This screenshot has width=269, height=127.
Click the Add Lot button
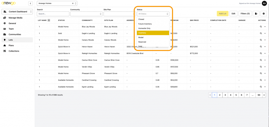(222, 14)
